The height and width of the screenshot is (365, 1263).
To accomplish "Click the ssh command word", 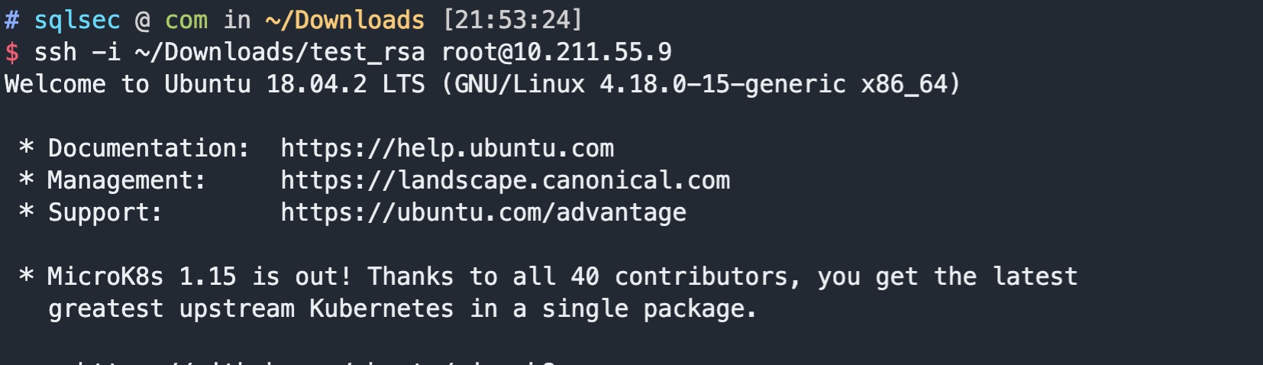I will [x=56, y=52].
